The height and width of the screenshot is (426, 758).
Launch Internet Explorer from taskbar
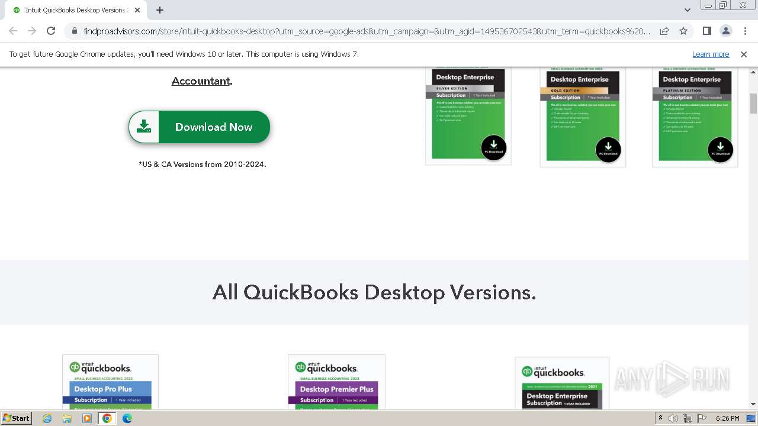tap(47, 418)
